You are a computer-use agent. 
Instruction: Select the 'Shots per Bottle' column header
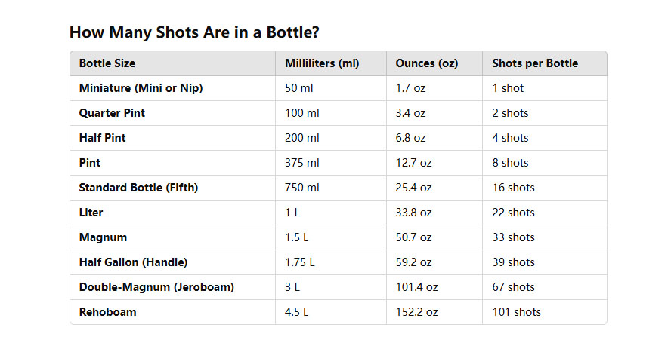pyautogui.click(x=535, y=63)
